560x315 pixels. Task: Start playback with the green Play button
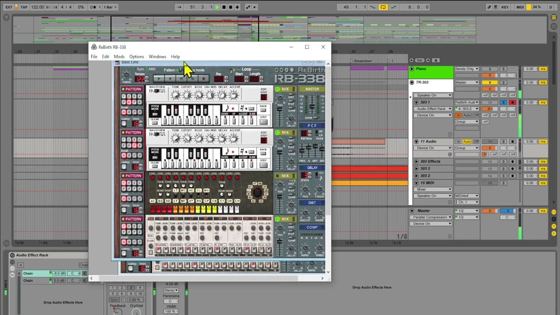click(217, 7)
